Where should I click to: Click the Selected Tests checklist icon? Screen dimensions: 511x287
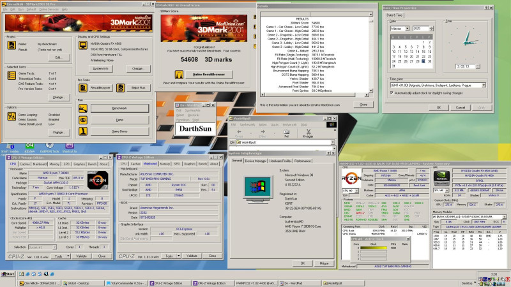(x=11, y=75)
